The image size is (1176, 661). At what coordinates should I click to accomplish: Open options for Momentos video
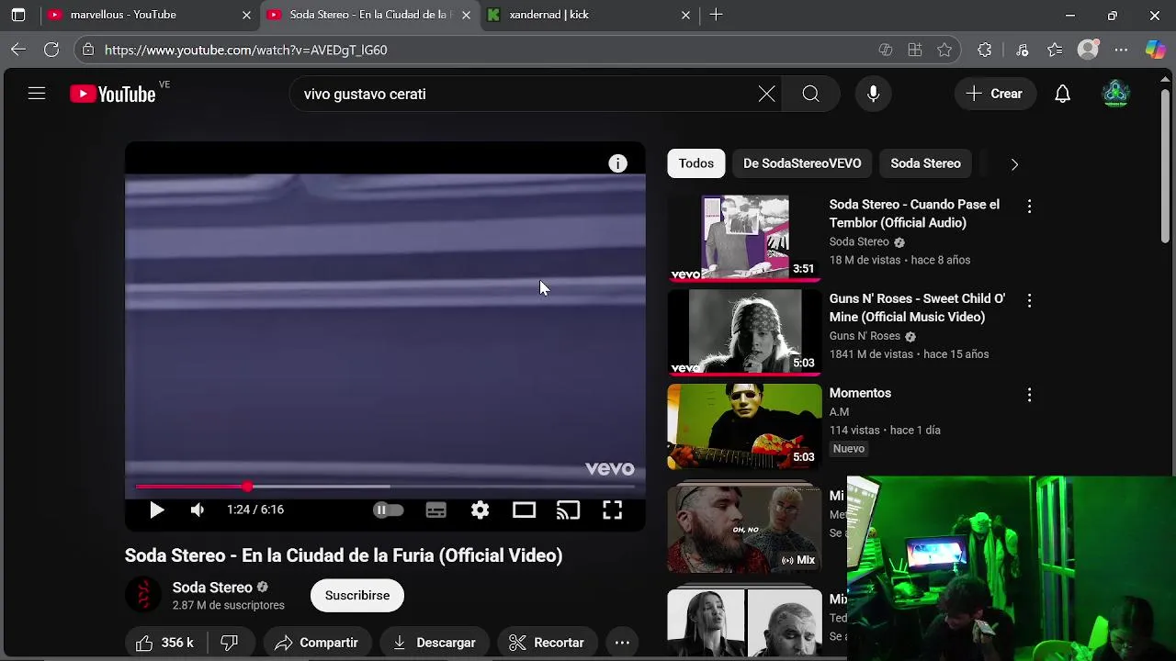(1029, 395)
